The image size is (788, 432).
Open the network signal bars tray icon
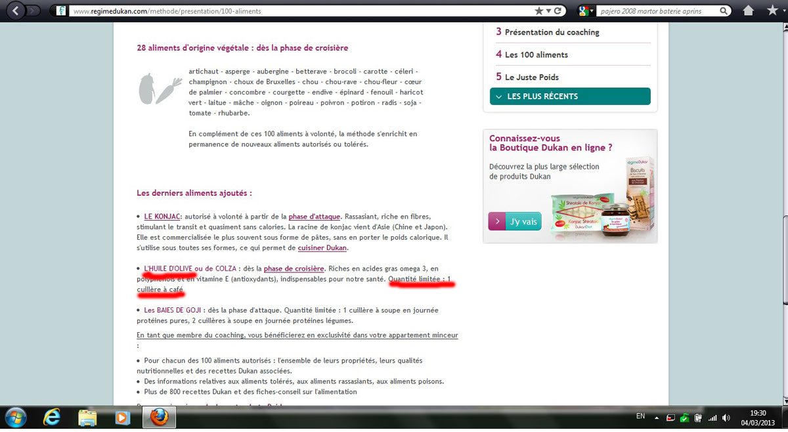[712, 418]
